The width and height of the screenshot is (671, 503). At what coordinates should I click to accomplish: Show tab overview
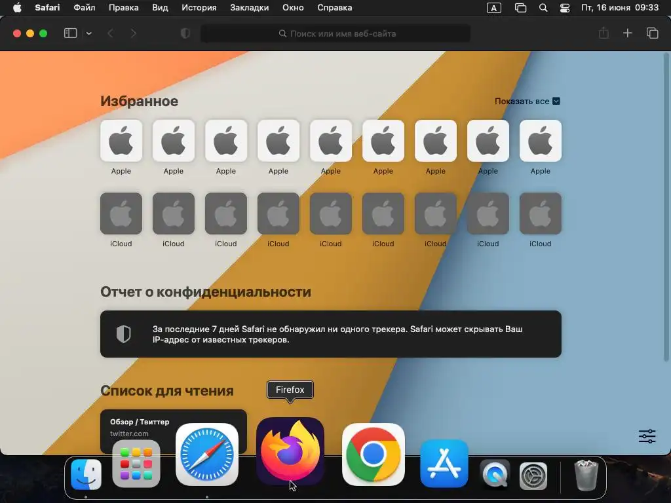(652, 33)
